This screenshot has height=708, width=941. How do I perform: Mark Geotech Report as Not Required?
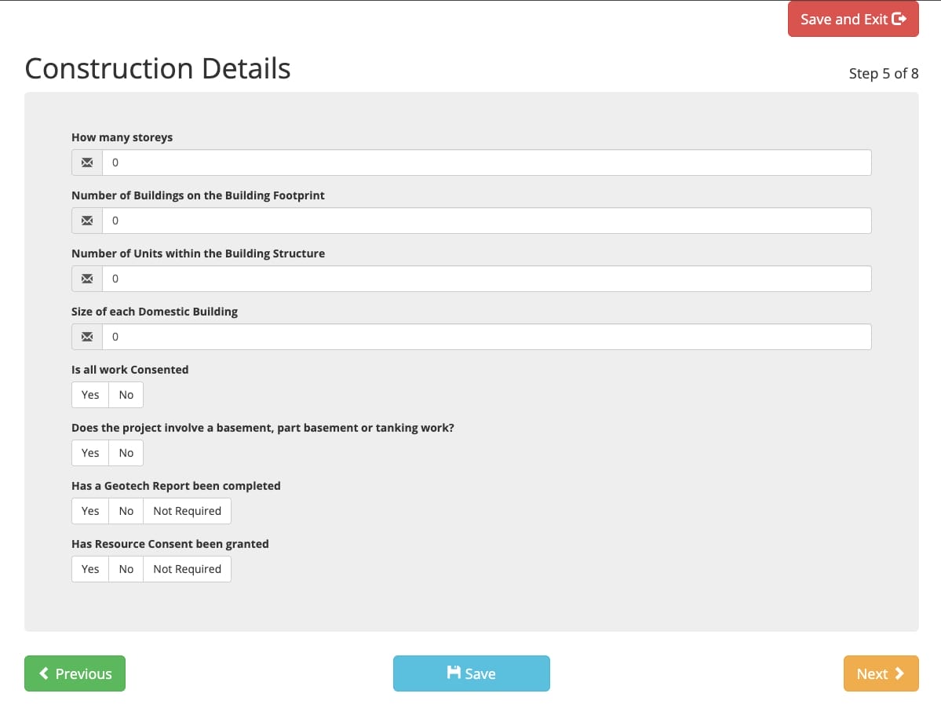click(187, 511)
